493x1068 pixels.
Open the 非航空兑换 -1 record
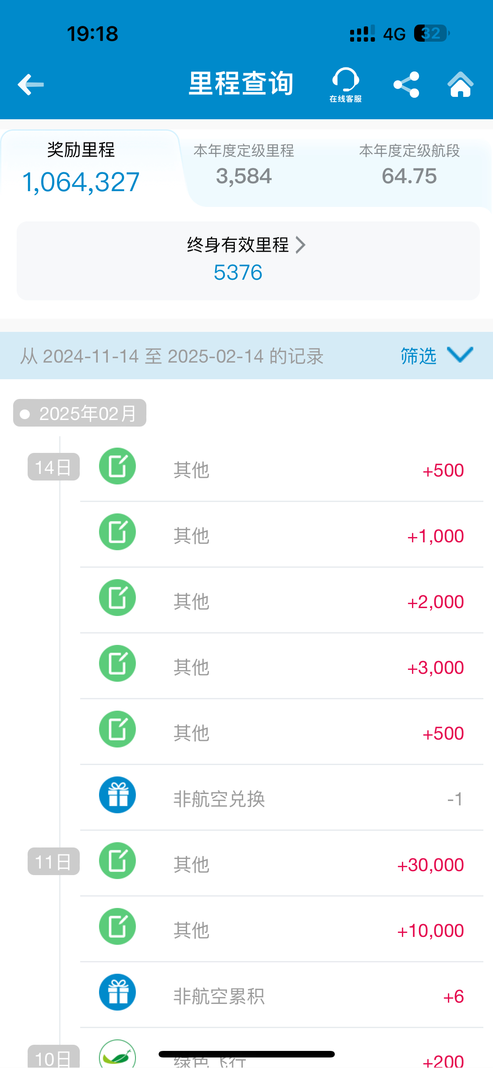pos(282,798)
